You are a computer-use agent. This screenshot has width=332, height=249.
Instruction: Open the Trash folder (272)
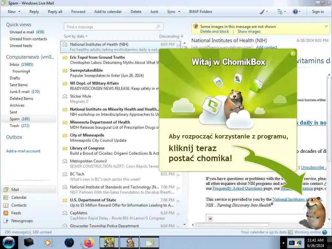[19, 126]
